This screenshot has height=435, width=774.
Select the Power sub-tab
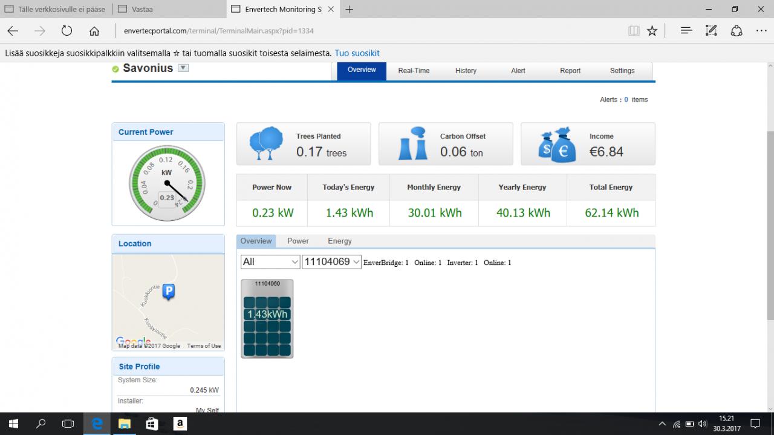click(298, 241)
